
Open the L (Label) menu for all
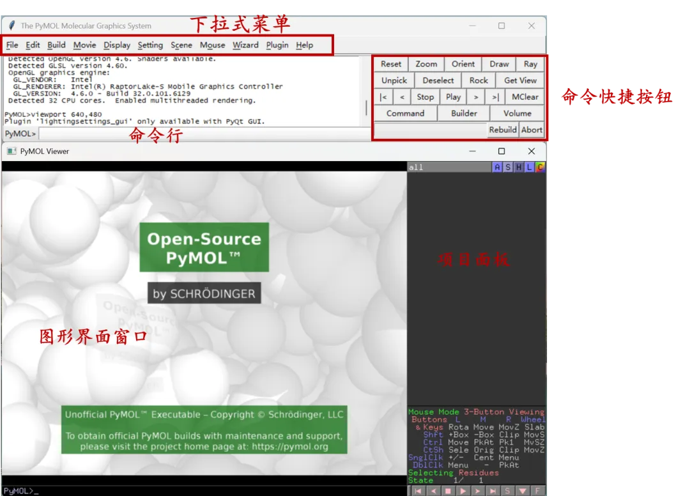(529, 167)
